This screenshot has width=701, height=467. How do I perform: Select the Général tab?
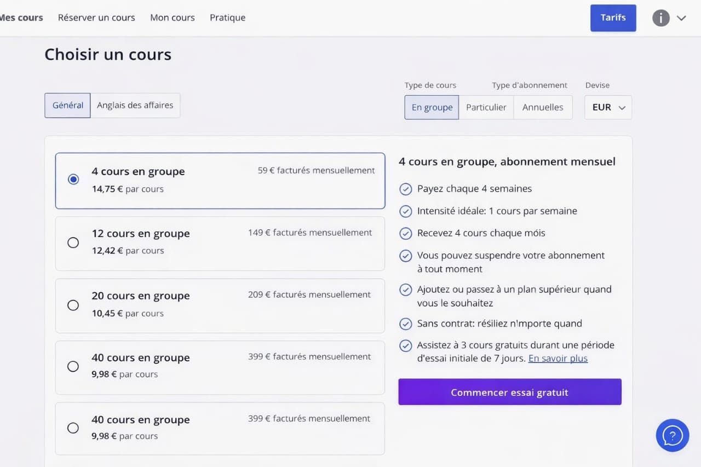tap(68, 105)
